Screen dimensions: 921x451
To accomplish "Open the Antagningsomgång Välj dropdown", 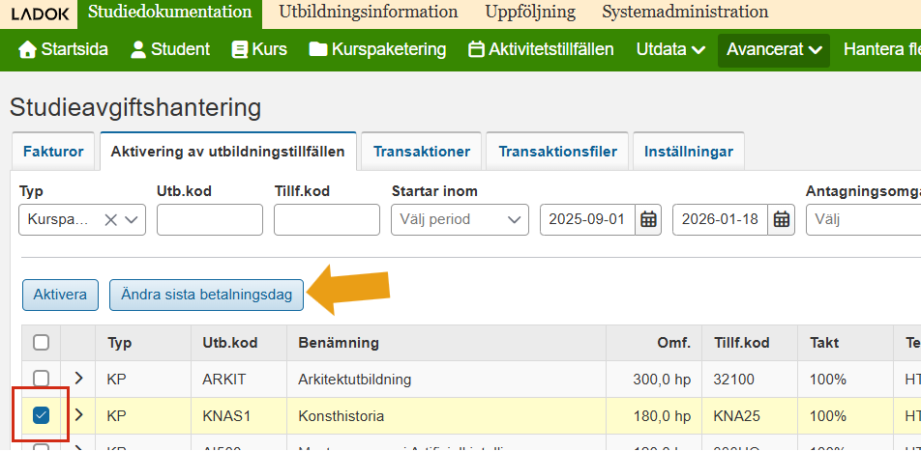I will pos(863,220).
